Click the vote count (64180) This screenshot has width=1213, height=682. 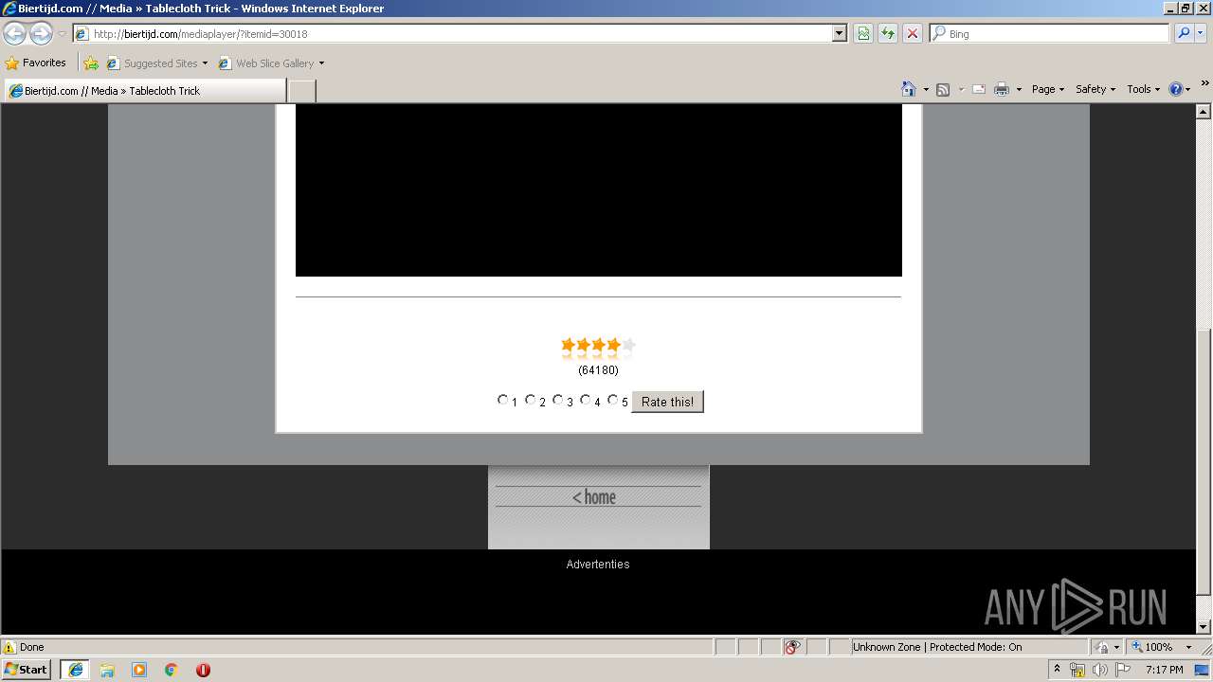[598, 369]
